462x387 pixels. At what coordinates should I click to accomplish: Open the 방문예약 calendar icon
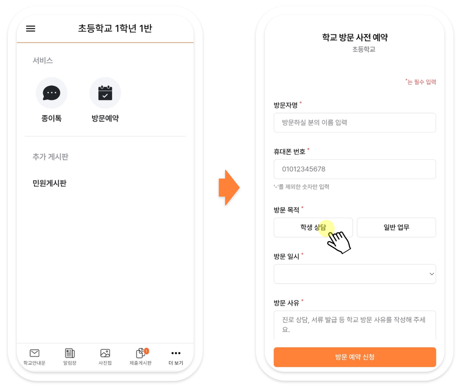pyautogui.click(x=105, y=93)
